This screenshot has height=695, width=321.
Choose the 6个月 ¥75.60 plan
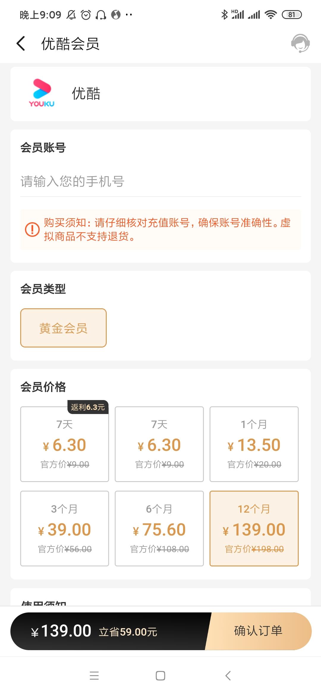159,528
